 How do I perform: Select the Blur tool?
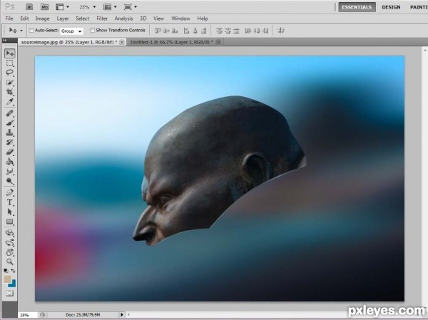(9, 171)
